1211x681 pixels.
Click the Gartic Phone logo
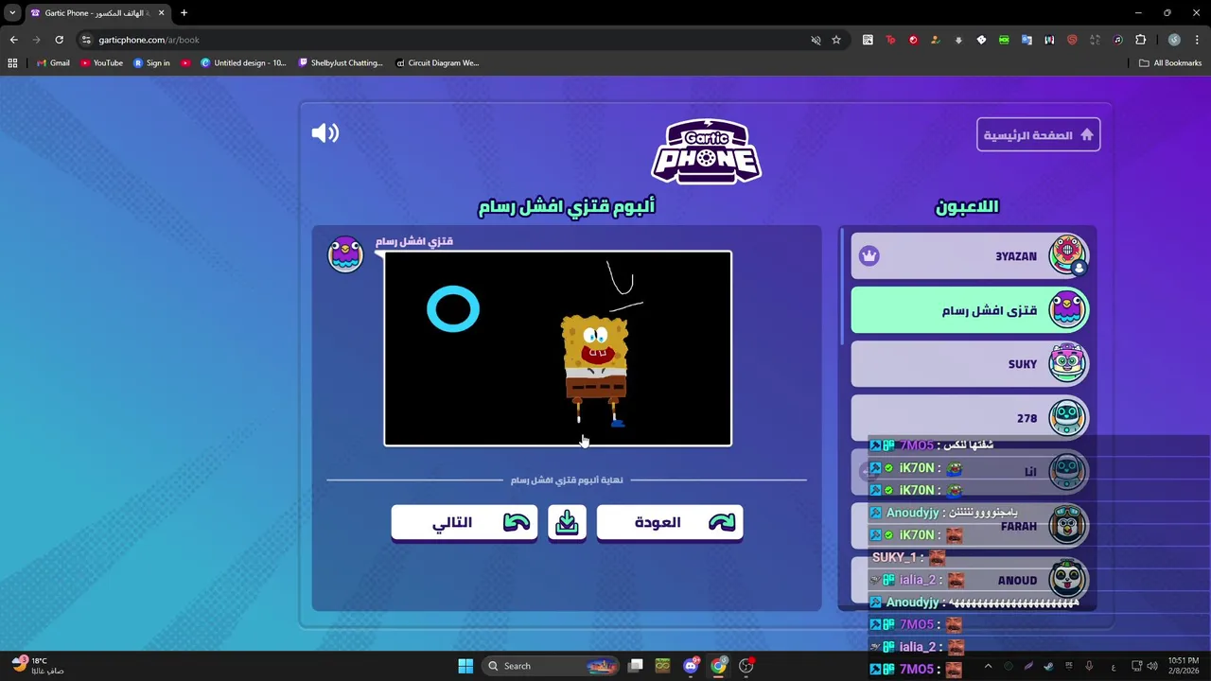[x=706, y=150]
